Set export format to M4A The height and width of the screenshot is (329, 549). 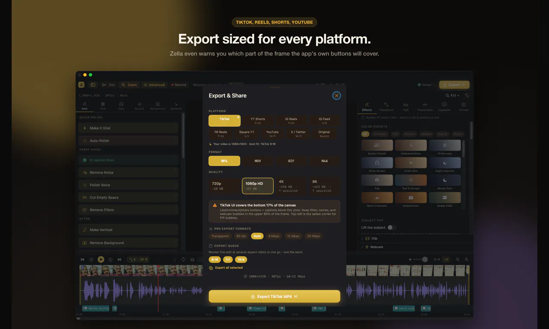tap(324, 161)
